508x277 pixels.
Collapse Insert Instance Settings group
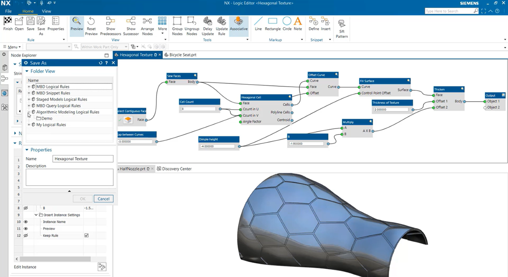[36, 215]
